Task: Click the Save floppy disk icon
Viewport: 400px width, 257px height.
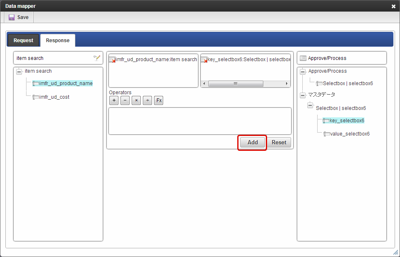Action: 12,17
